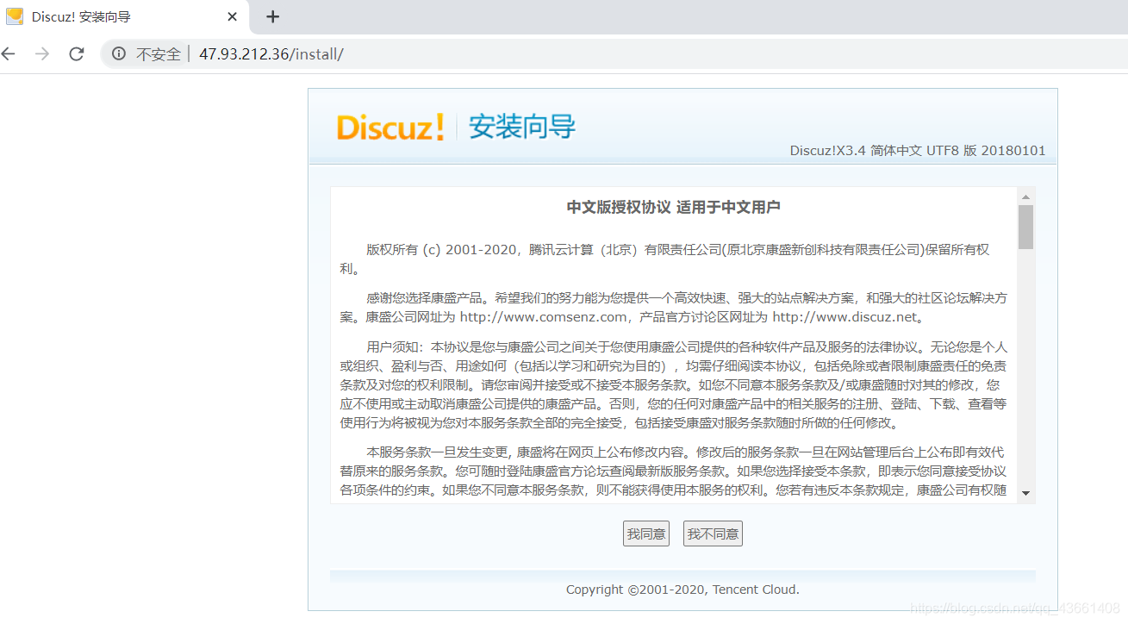Click the license agreement scrollbar thumb
Viewport: 1128px width, 624px height.
tap(1025, 227)
